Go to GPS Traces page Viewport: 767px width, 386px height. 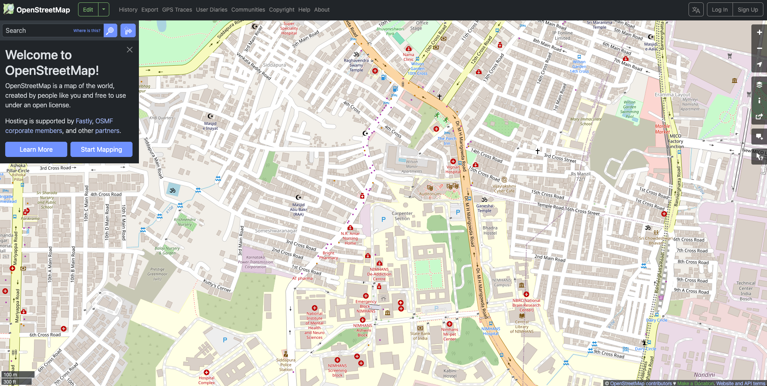177,10
